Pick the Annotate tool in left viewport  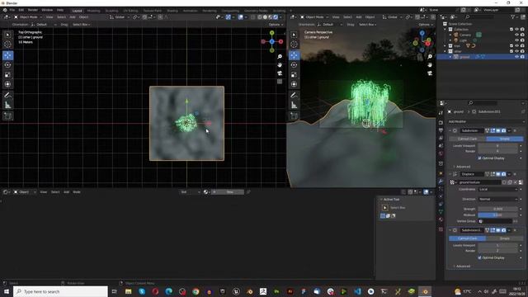pos(7,96)
